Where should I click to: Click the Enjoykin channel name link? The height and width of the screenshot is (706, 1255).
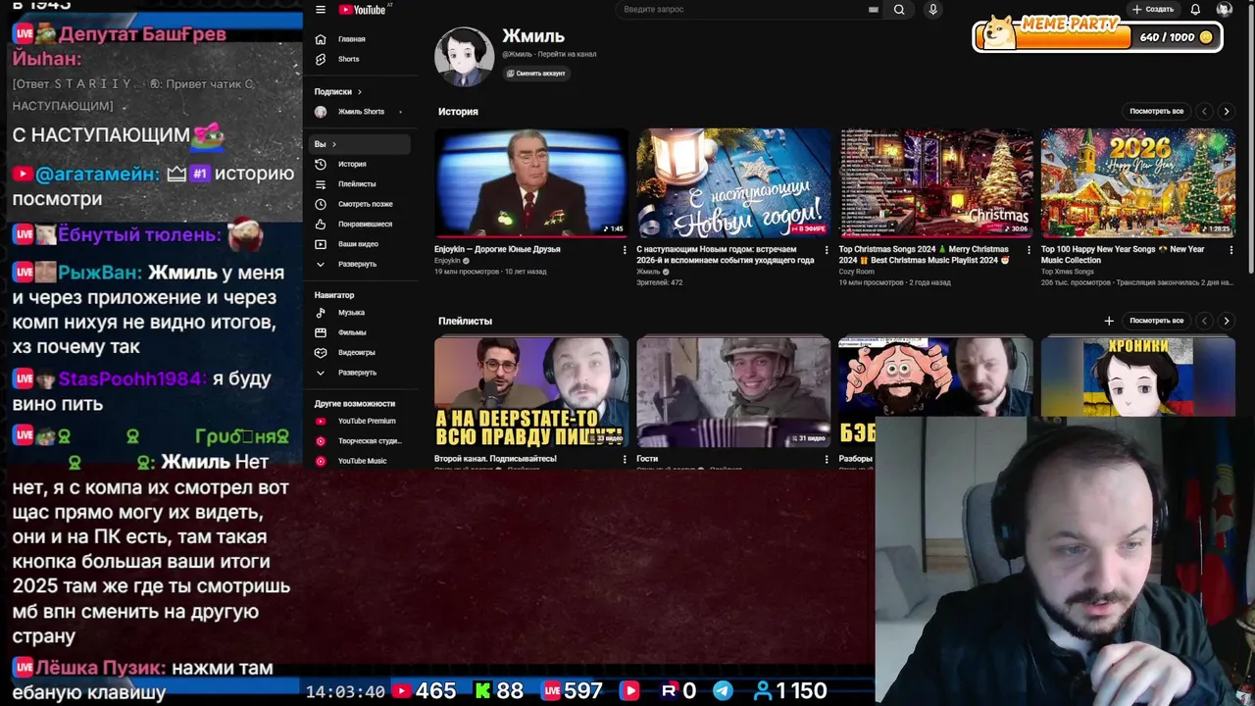[447, 261]
